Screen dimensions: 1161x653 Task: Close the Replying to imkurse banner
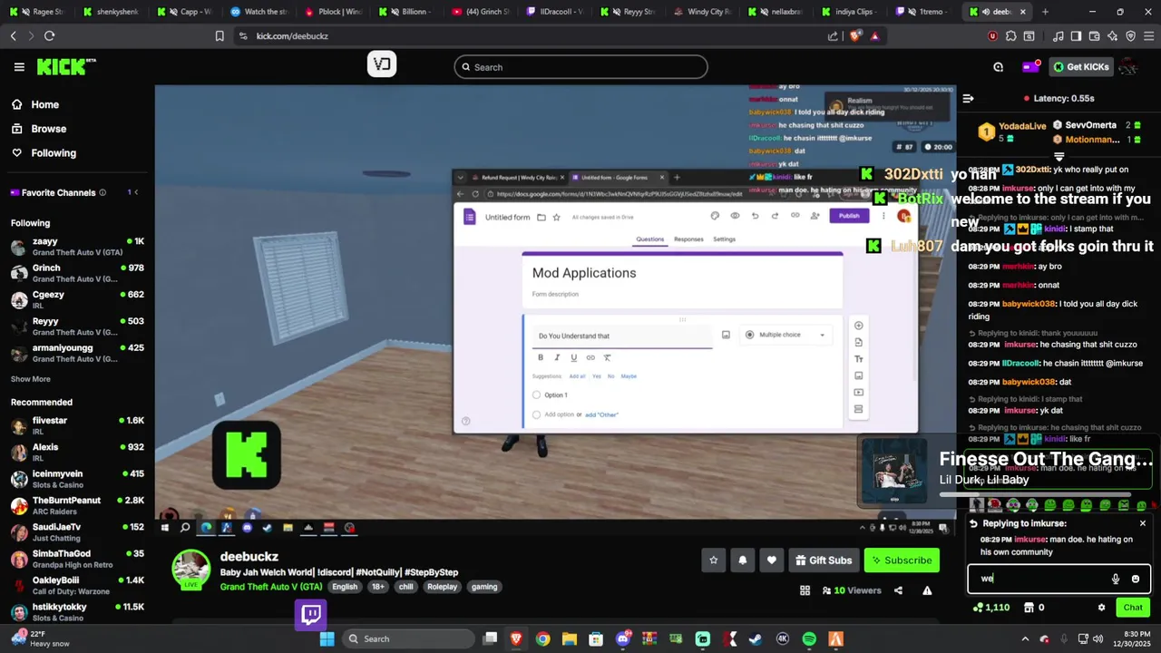[x=1143, y=523]
